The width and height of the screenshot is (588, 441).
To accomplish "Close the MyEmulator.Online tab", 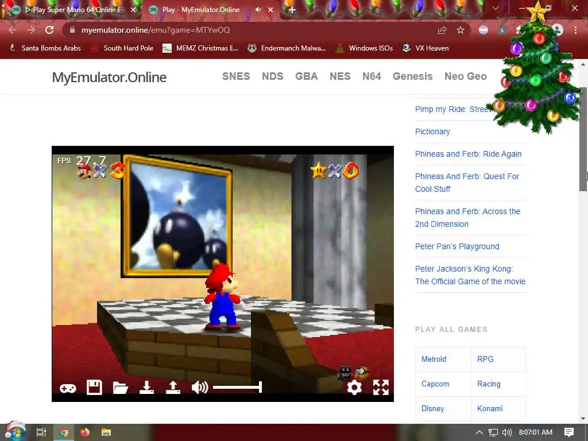I will 270,10.
